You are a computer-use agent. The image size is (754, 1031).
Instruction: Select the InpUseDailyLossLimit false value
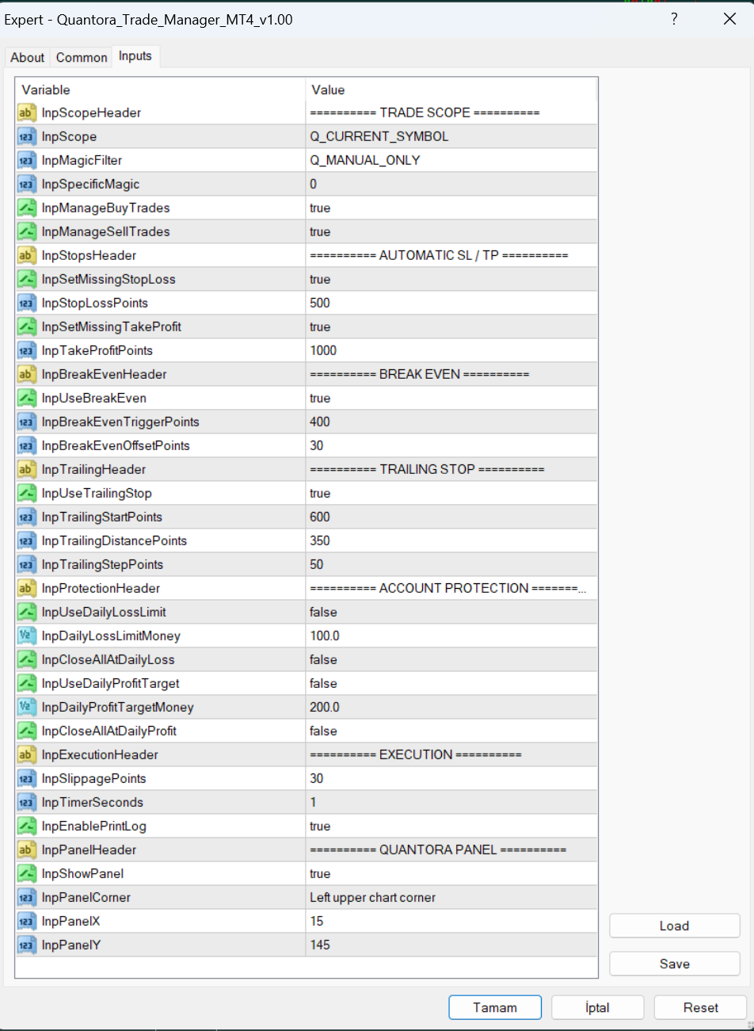click(323, 612)
